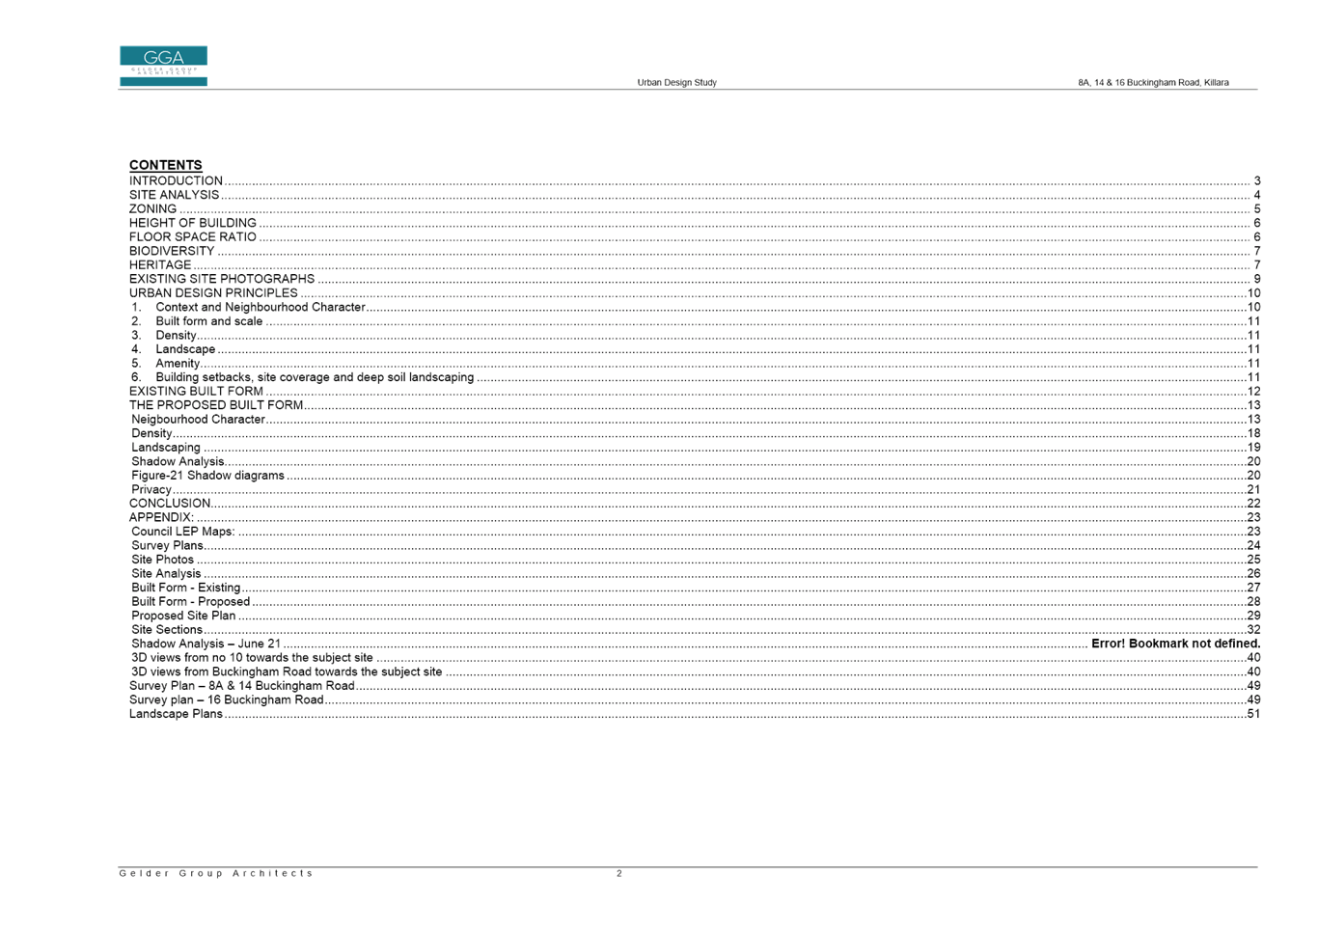Open EXISTING SITE PHOTOGRAPHS entry
Viewport: 1318px width, 932px height.
221,279
